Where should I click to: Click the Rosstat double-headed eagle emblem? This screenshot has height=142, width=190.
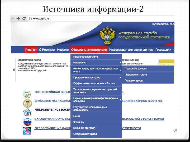tap(107, 35)
